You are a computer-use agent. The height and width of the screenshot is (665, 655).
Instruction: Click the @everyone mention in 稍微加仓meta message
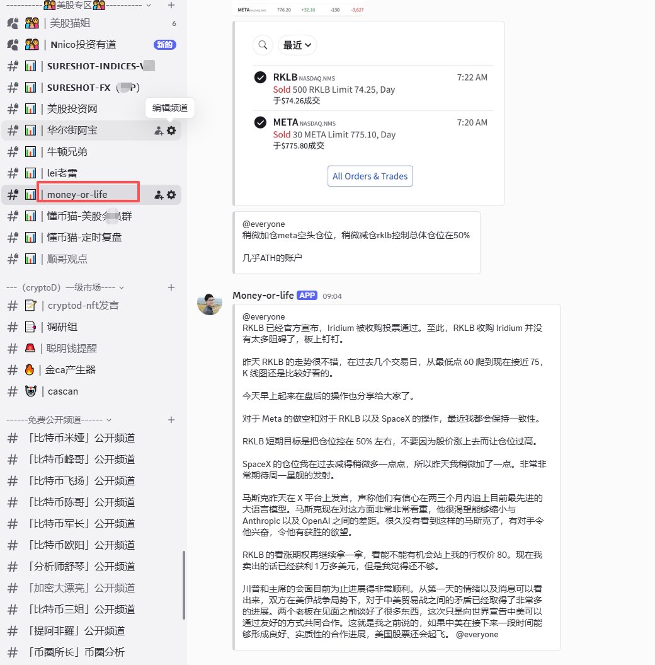click(x=263, y=224)
